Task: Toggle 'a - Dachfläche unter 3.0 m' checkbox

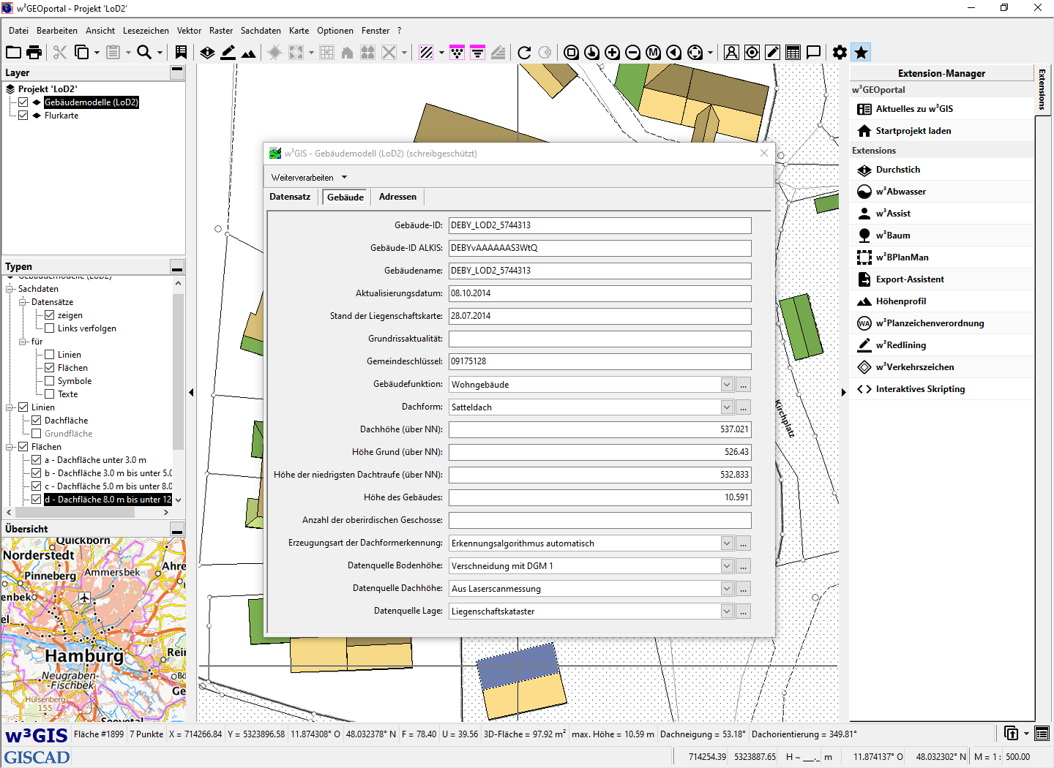Action: pos(37,460)
